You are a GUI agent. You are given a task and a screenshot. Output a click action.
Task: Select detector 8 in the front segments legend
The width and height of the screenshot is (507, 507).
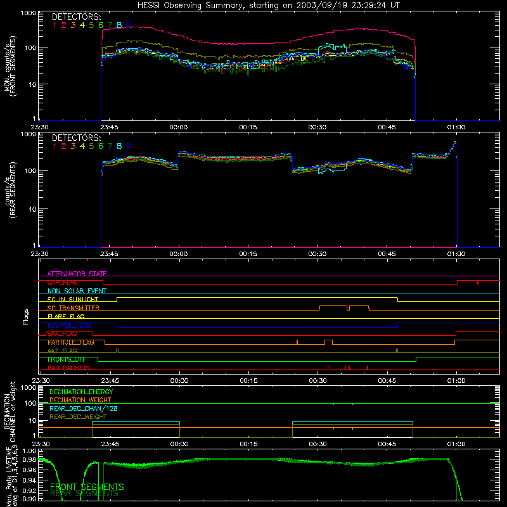(119, 25)
